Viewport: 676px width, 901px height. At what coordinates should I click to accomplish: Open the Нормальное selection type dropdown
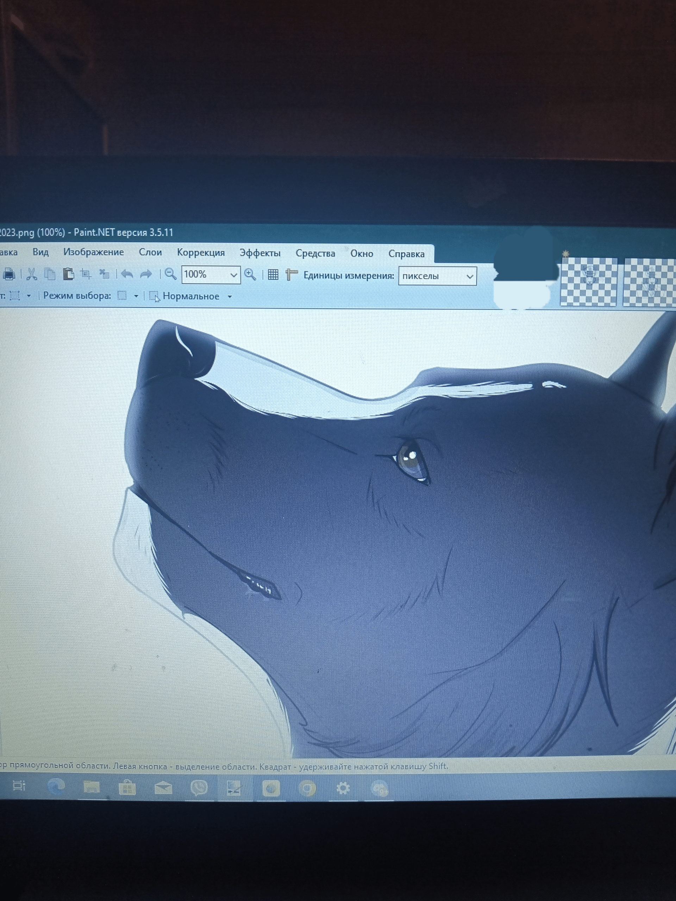230,296
